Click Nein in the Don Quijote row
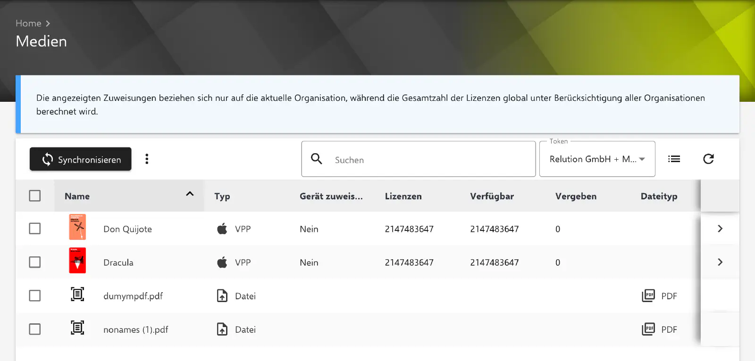 (309, 229)
